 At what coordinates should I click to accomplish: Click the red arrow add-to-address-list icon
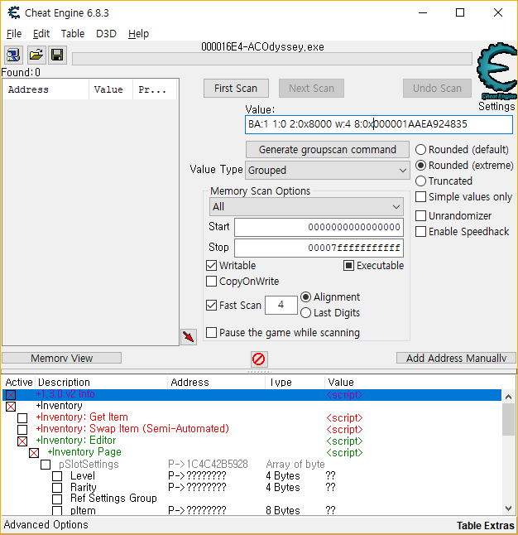[x=189, y=337]
